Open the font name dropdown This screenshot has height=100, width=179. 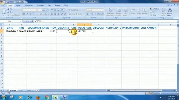[x=35, y=10]
